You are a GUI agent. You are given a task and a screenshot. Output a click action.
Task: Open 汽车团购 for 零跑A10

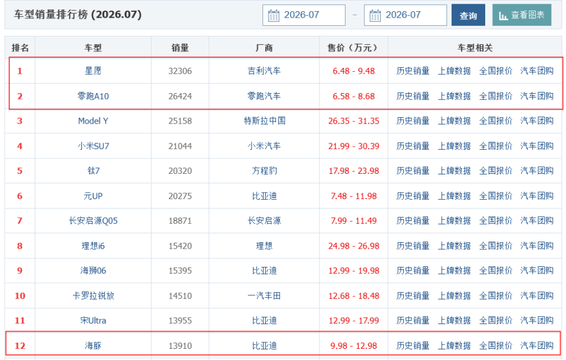click(x=537, y=96)
